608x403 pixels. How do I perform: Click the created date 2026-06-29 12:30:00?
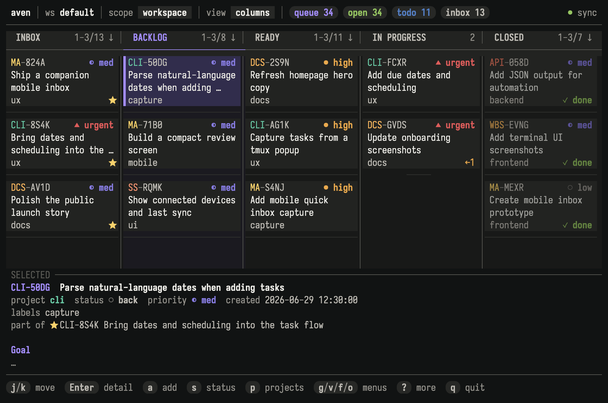coord(311,300)
